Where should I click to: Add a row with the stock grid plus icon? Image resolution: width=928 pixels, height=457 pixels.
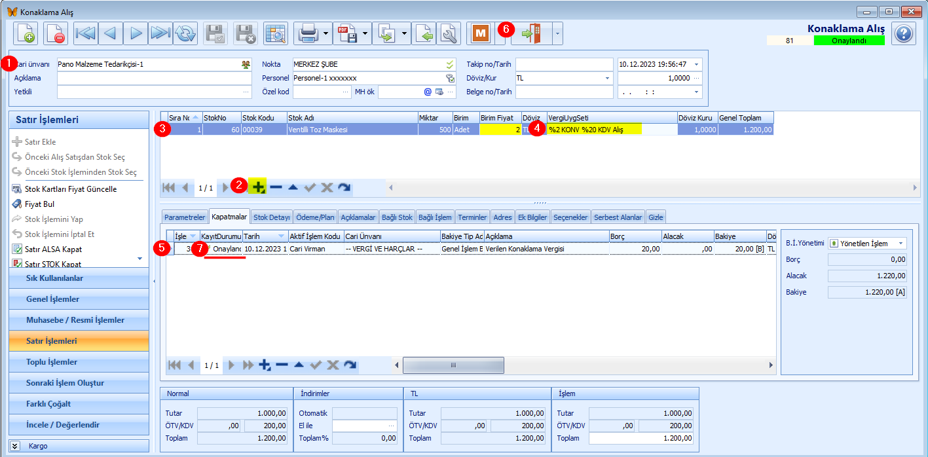[258, 187]
